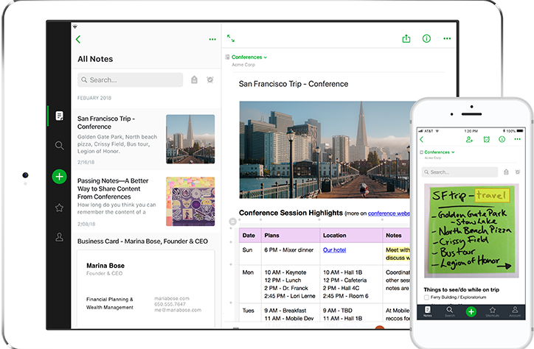Screen dimensions: 534x349
Task: Open Account icon in tablet sidebar
Action: pyautogui.click(x=59, y=237)
